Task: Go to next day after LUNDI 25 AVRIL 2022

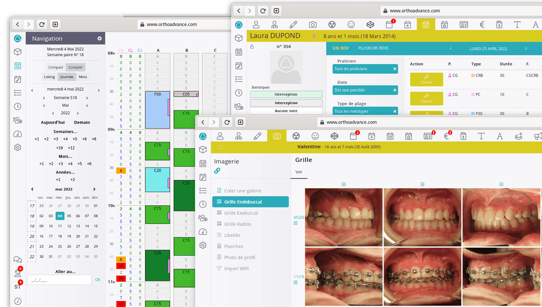Action: click(526, 49)
